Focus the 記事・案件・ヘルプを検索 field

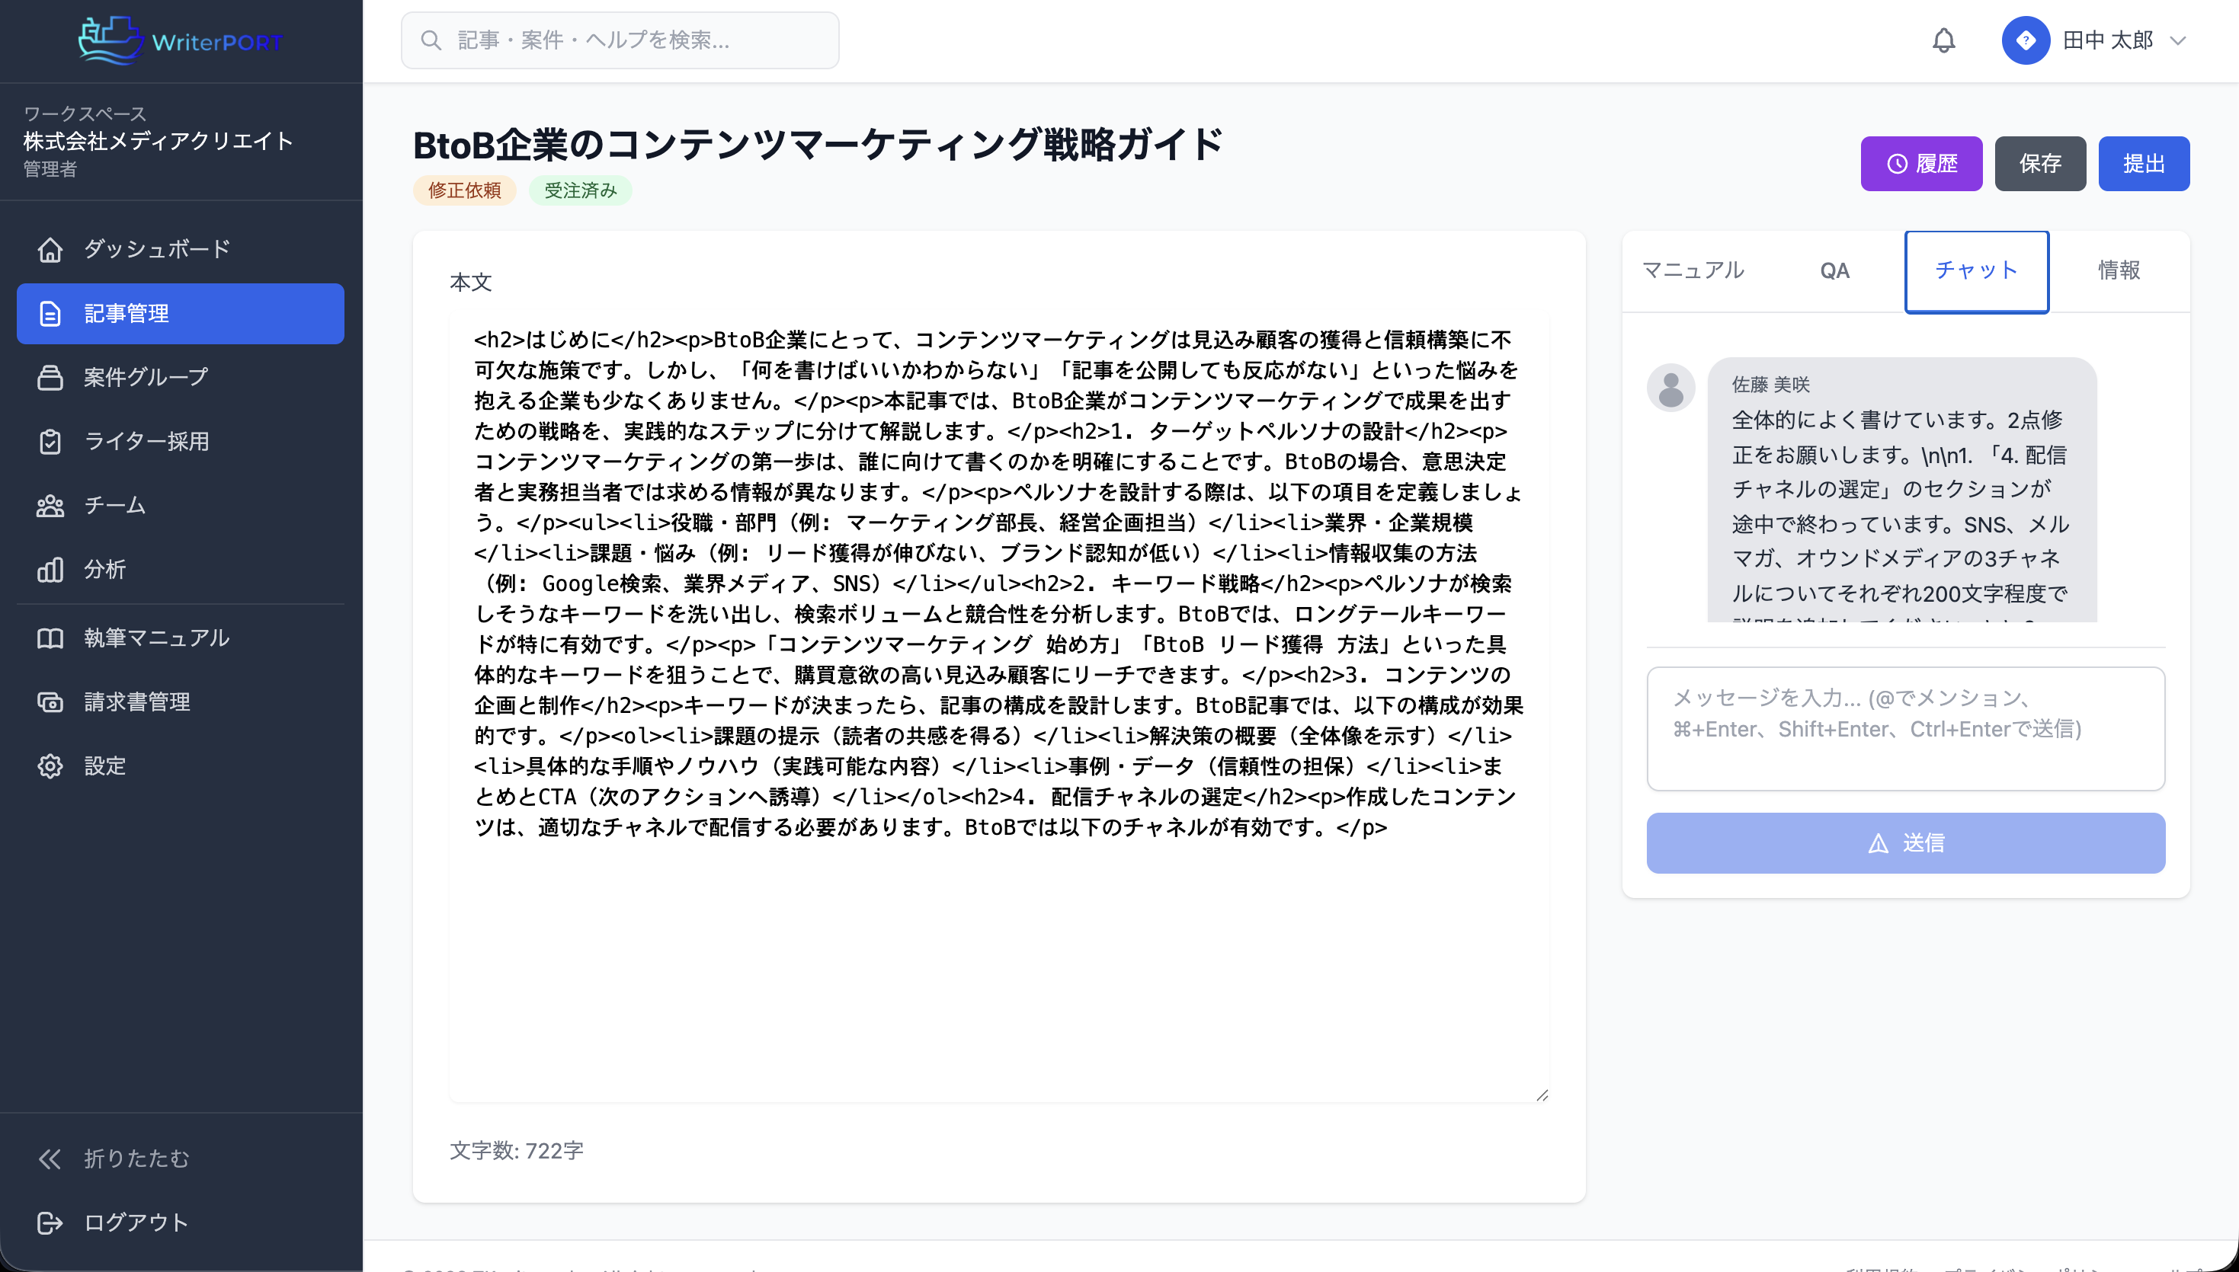[620, 40]
